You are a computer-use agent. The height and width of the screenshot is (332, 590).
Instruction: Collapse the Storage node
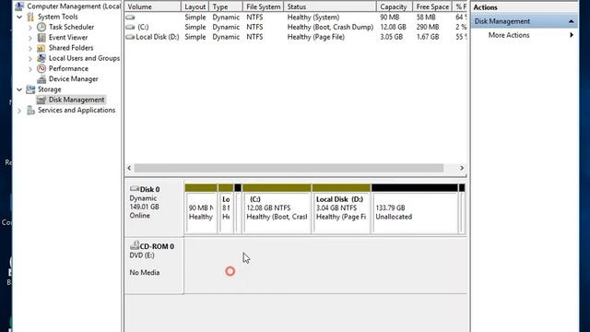pyautogui.click(x=19, y=89)
